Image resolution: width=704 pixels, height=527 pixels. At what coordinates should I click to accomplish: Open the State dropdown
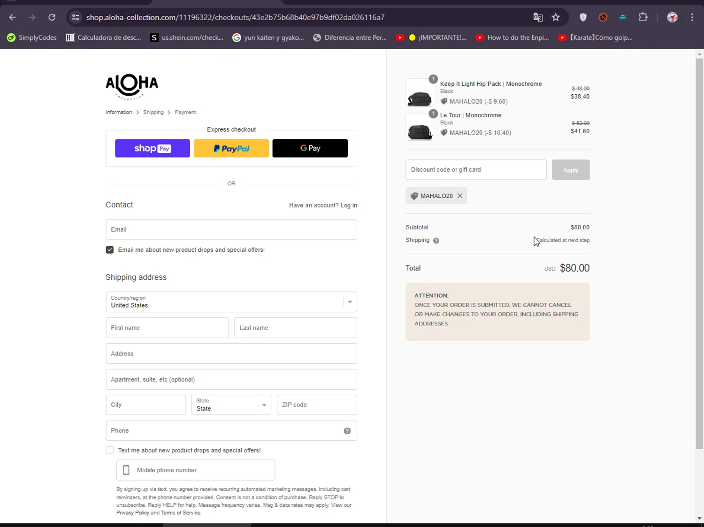[x=231, y=405]
